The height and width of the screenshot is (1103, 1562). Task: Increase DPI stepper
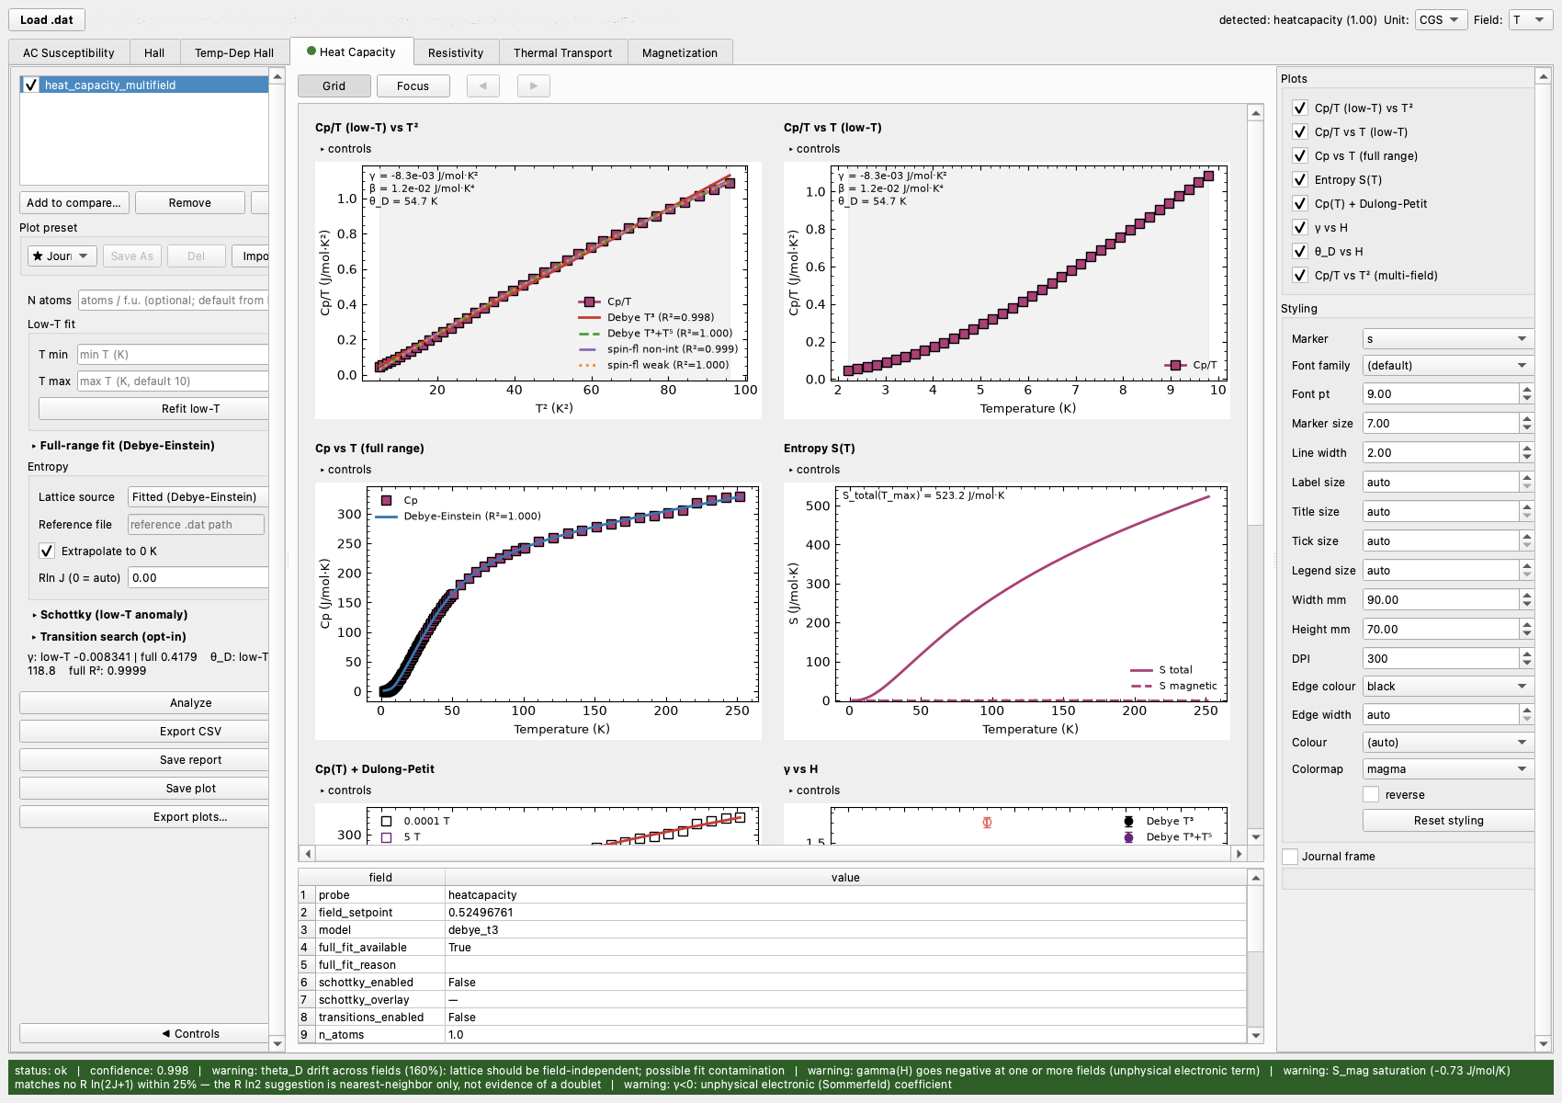tap(1526, 654)
